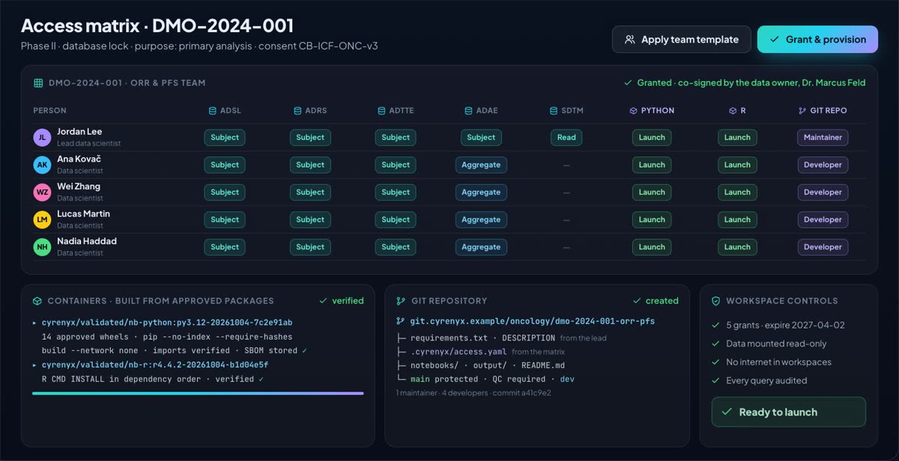The height and width of the screenshot is (461, 899).
Task: Click the Workspace Controls shield icon
Action: click(715, 301)
